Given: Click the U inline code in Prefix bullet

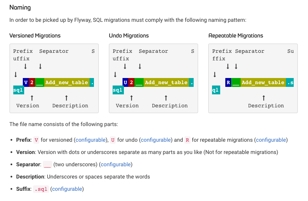Looking at the screenshot, I should [113, 140].
